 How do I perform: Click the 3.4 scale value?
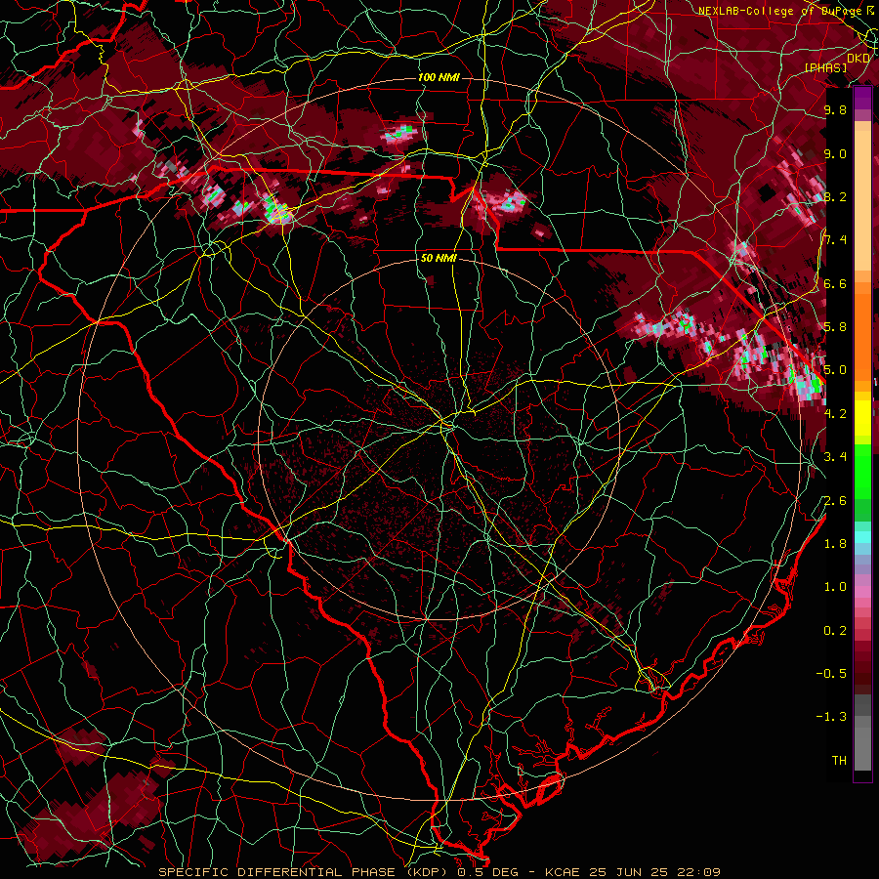pos(835,457)
